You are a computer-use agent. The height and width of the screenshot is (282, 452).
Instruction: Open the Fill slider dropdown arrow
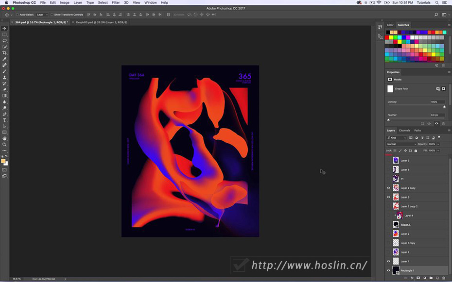pyautogui.click(x=438, y=150)
